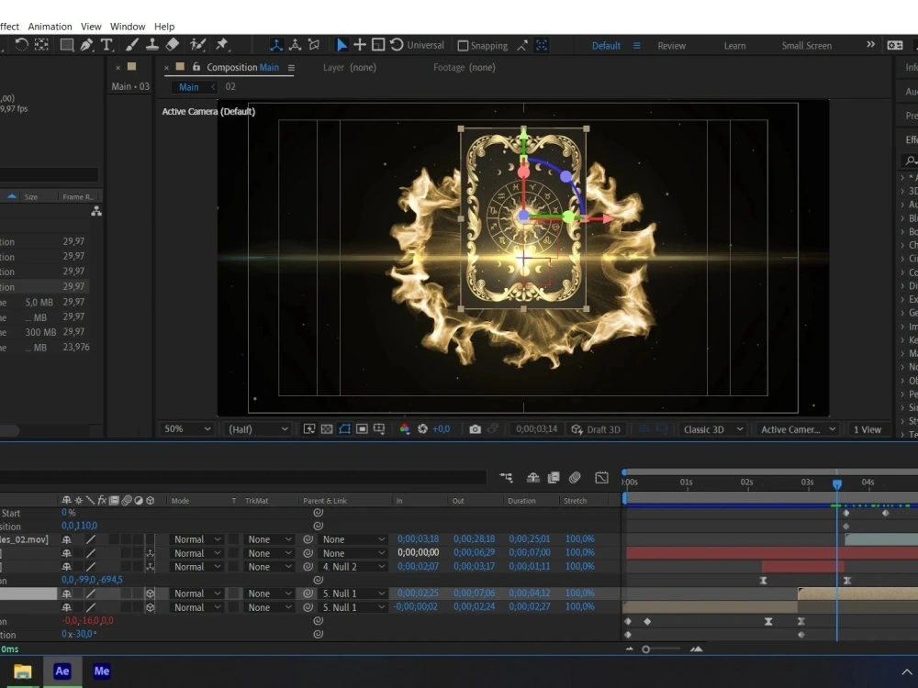Click the Scale gizmo square icon
The image size is (918, 688).
(x=378, y=45)
